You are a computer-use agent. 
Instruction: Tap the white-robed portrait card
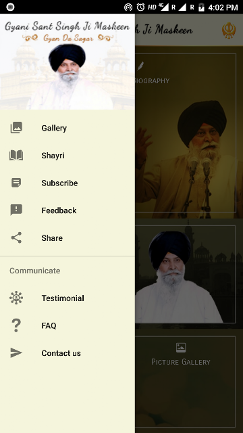pyautogui.click(x=185, y=274)
